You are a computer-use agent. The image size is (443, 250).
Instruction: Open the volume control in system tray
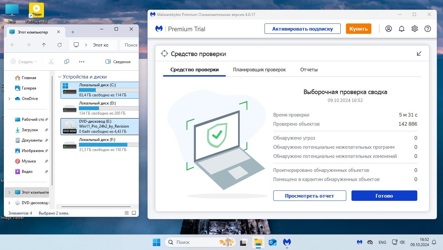tap(402, 242)
